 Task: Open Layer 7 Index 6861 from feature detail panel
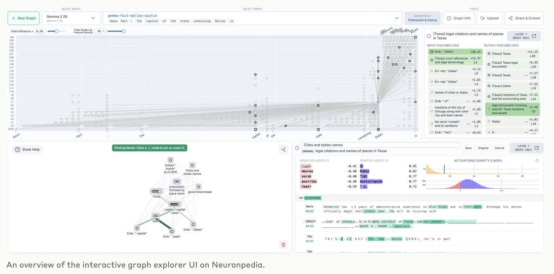tap(526, 148)
